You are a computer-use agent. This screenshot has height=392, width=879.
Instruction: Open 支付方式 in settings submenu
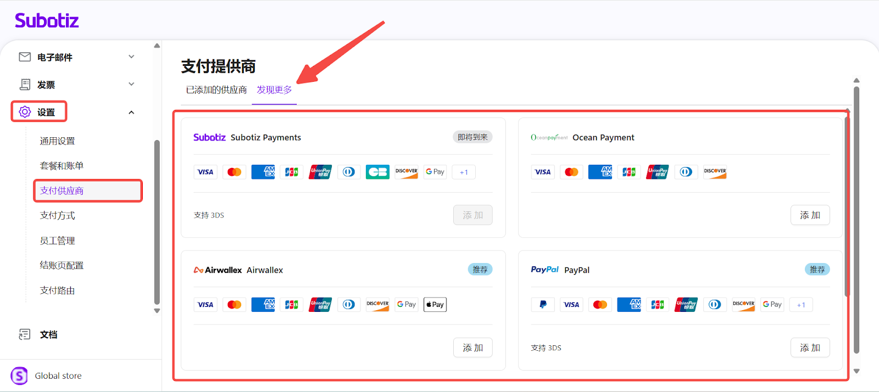pos(58,216)
